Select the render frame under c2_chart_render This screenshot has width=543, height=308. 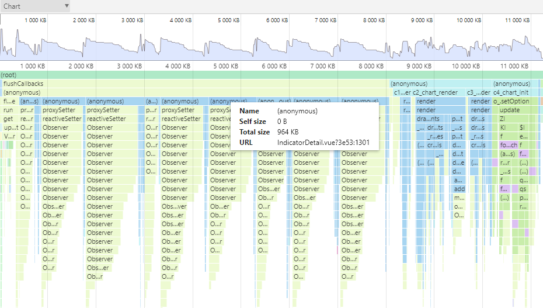(x=440, y=101)
